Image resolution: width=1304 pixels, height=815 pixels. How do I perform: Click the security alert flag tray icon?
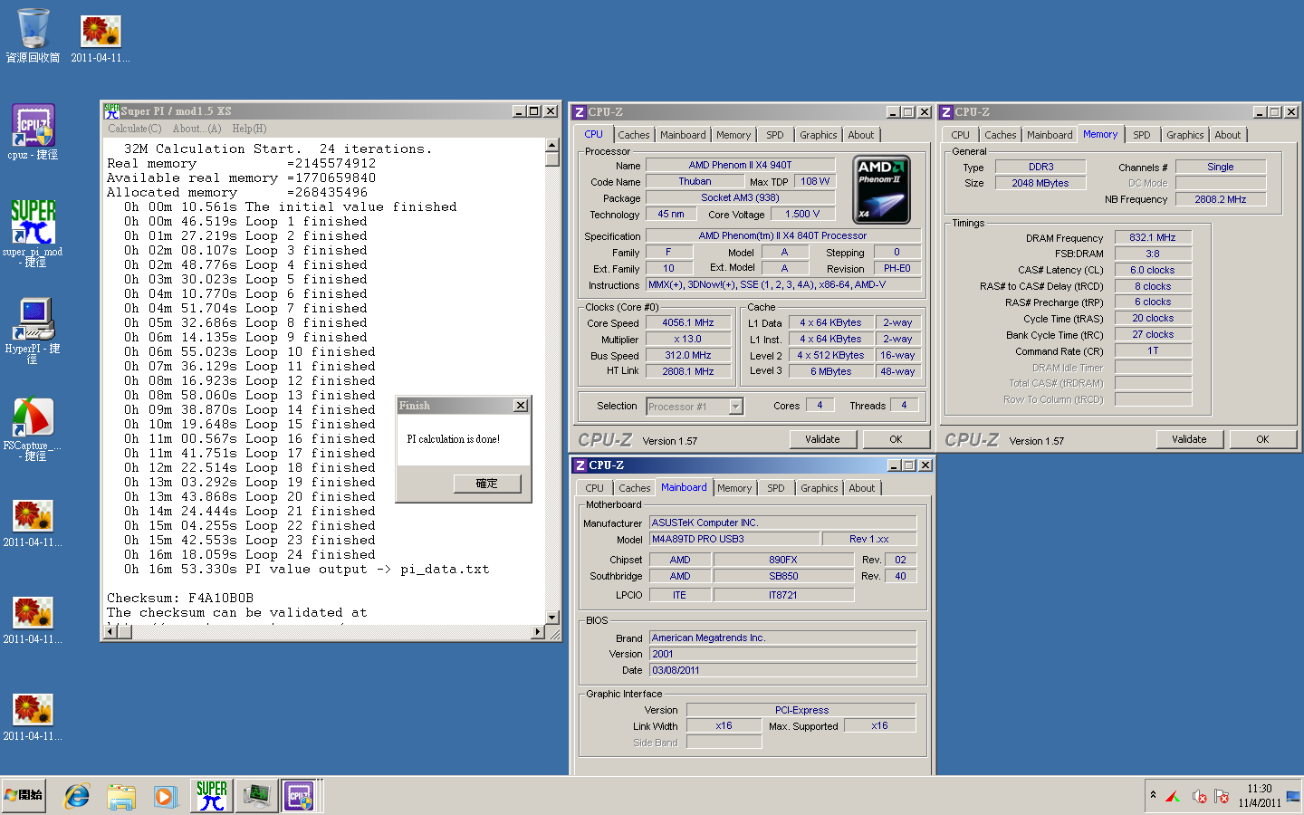(x=1222, y=796)
